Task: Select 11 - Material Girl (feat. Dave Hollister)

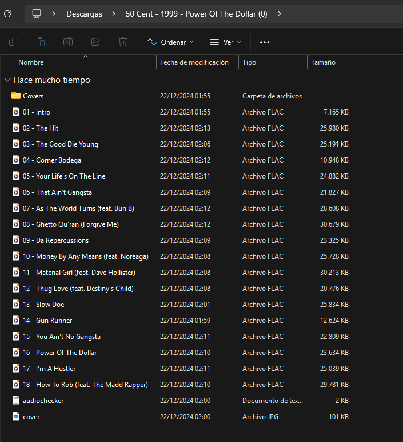Action: [x=79, y=273]
